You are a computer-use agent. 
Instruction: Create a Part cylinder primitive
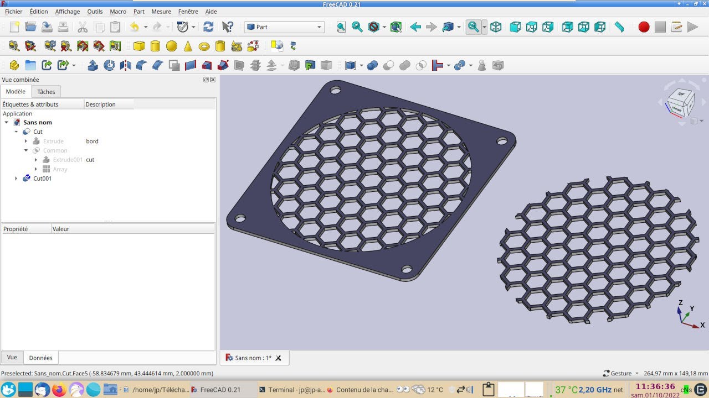tap(155, 46)
